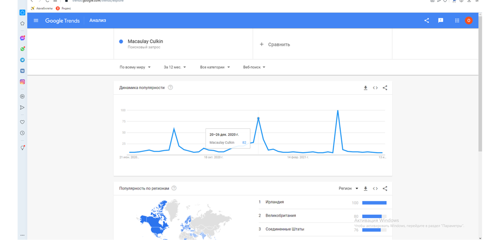This screenshot has height=240, width=500.
Task: Open the sidebar lightbulb icon
Action: (22, 147)
